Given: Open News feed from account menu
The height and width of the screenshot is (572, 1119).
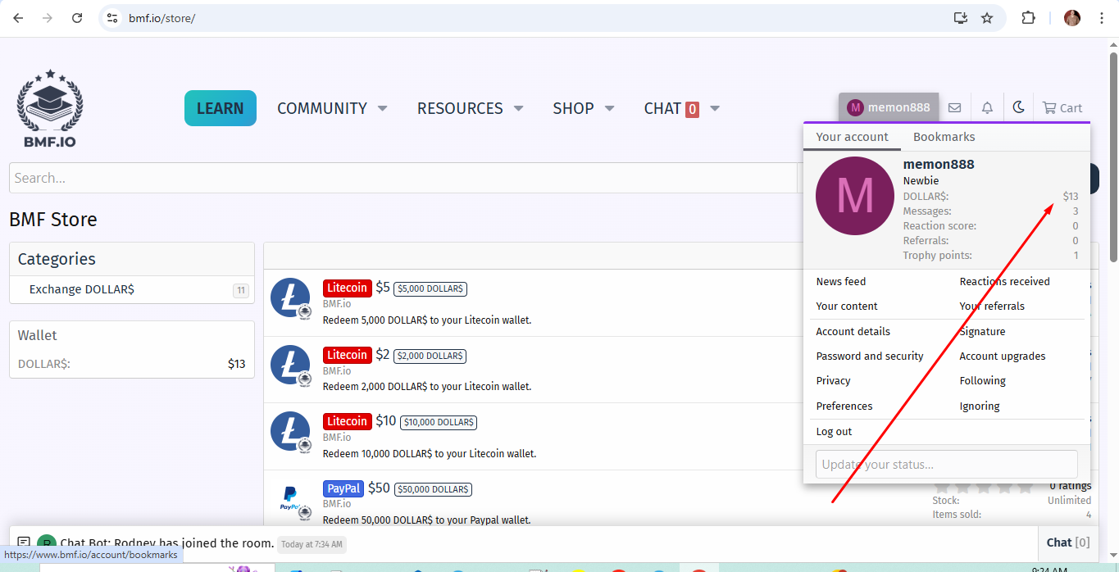Looking at the screenshot, I should pos(841,281).
